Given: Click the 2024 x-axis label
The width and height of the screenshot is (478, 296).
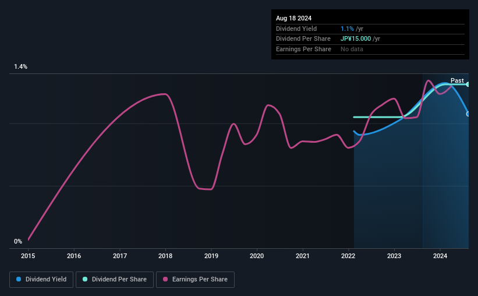Looking at the screenshot, I should tap(440, 256).
